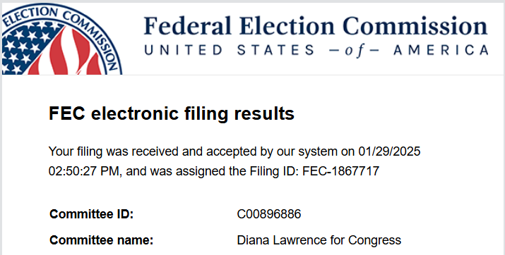Screen dimensions: 505x255
Task: Click the Federal Election Commission seal logo
Action: [x=62, y=39]
